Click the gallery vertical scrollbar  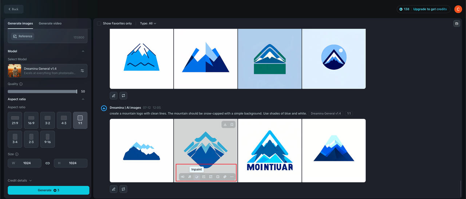pos(461,188)
